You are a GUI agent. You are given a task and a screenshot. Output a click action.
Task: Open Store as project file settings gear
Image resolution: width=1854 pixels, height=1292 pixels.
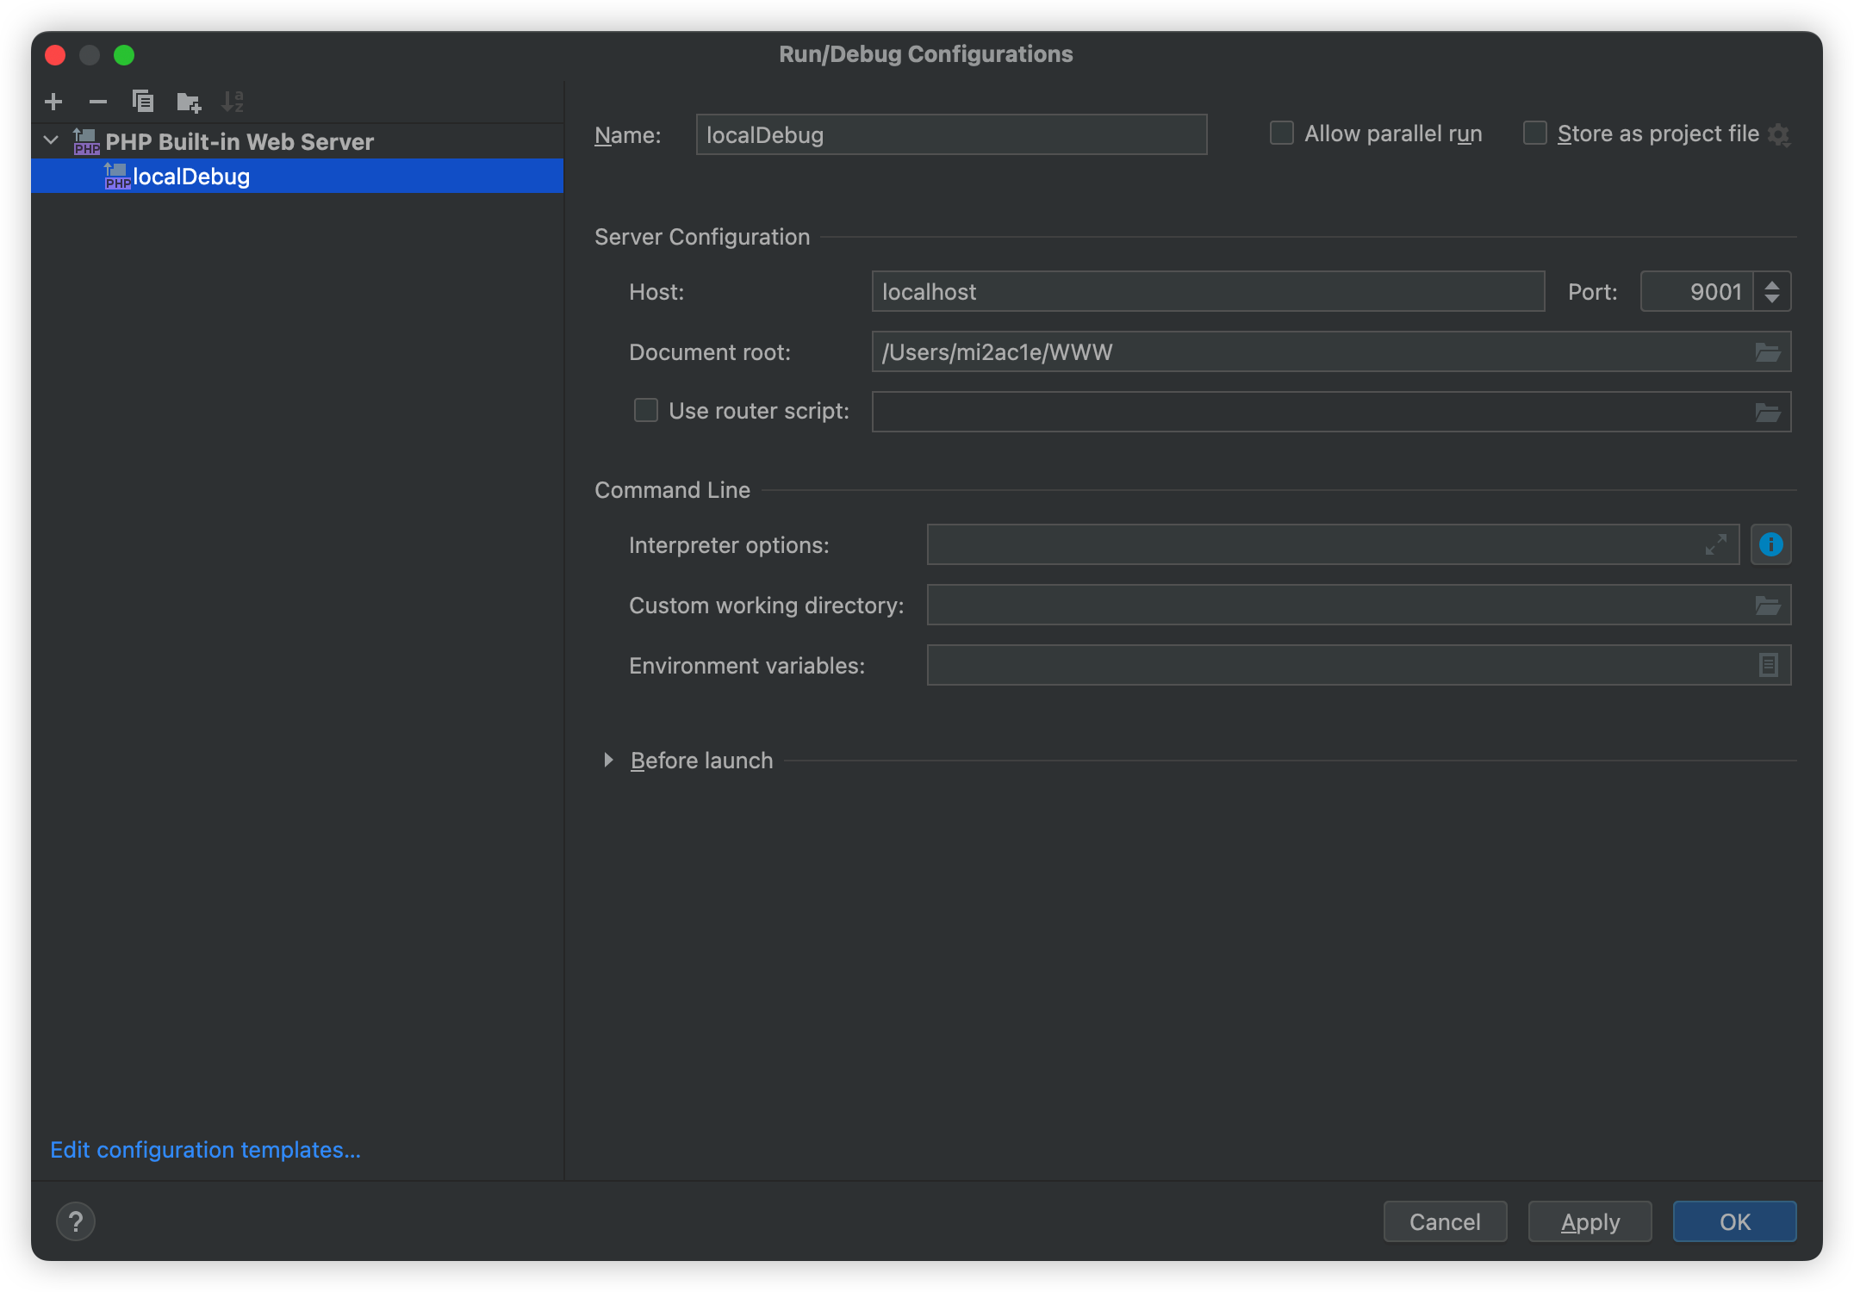[x=1779, y=134]
